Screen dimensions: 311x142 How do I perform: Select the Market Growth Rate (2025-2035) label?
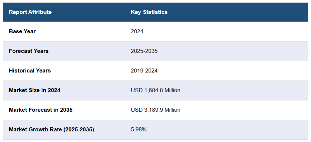[x=52, y=129]
